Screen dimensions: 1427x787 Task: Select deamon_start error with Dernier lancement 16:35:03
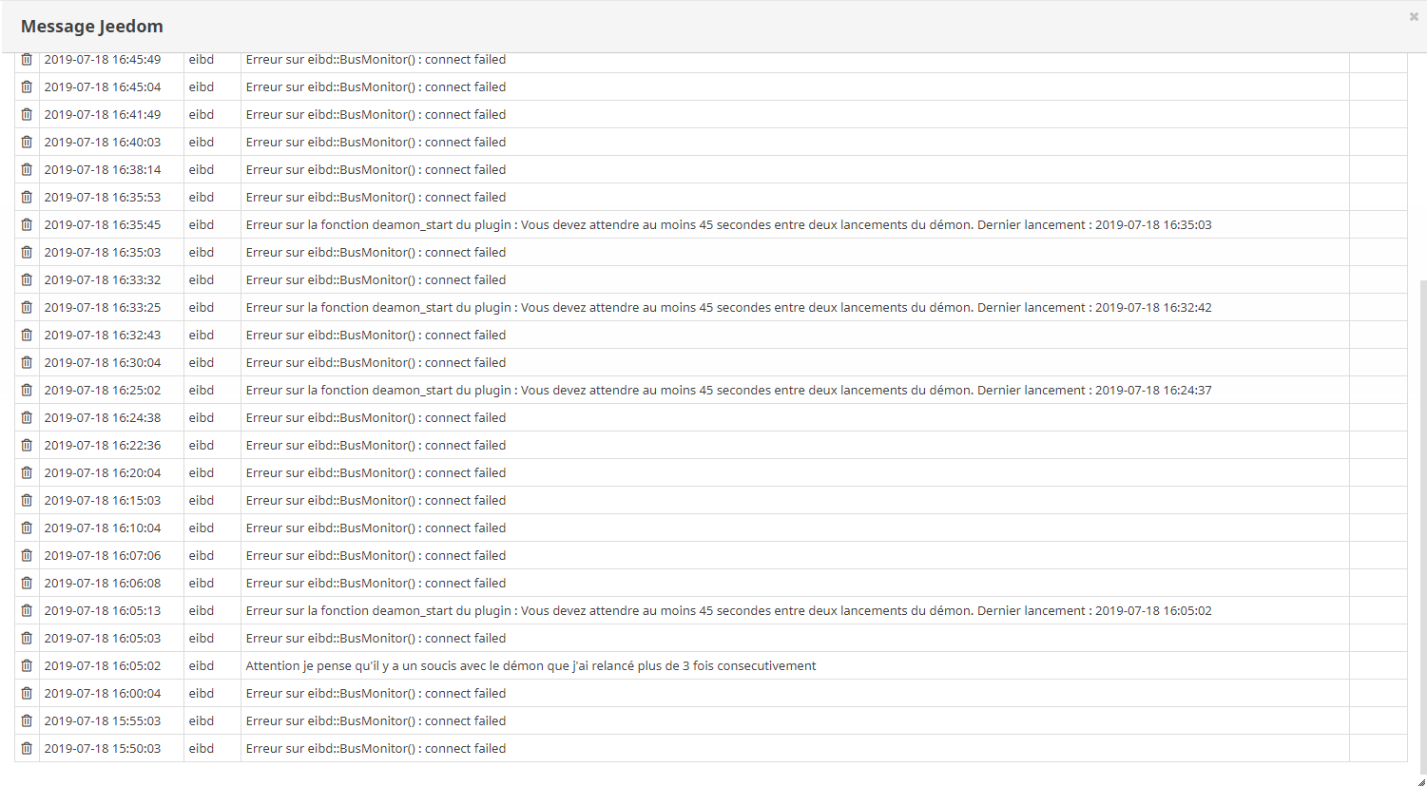728,224
